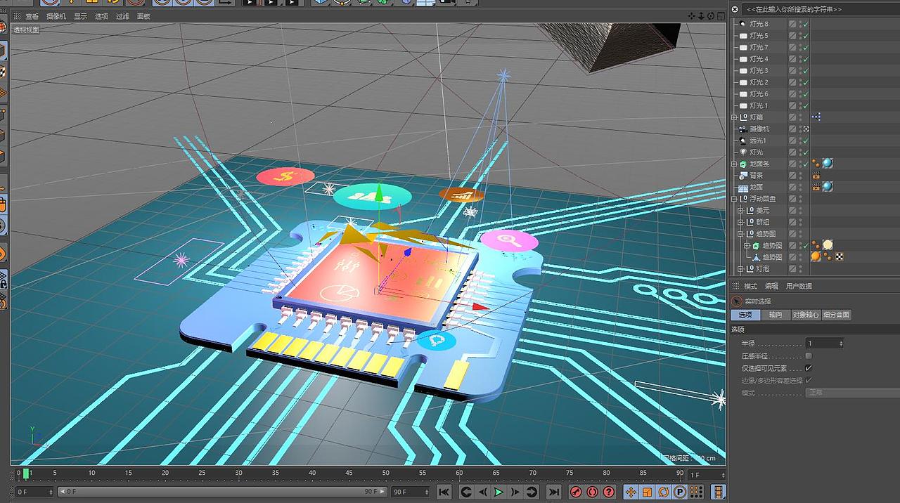Click the target tag on 摄像机 row

pos(806,129)
